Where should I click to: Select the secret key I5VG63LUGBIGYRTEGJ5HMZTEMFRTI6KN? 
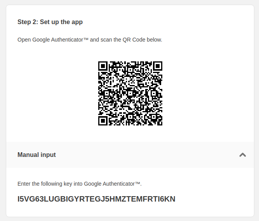click(96, 199)
